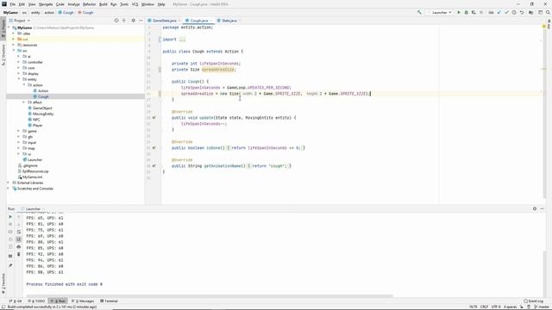
Task: Open Project Structure folder icon
Action: pyautogui.click(x=531, y=12)
